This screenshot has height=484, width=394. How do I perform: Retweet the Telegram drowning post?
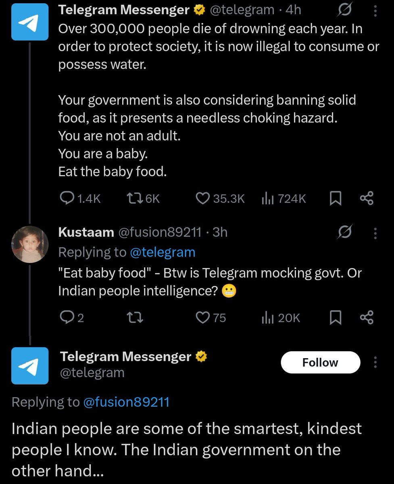pos(143,198)
